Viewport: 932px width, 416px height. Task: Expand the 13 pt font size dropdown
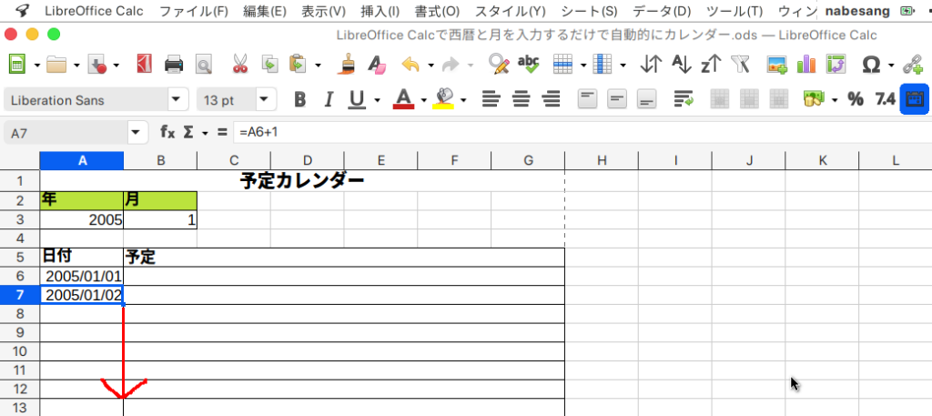click(x=264, y=99)
